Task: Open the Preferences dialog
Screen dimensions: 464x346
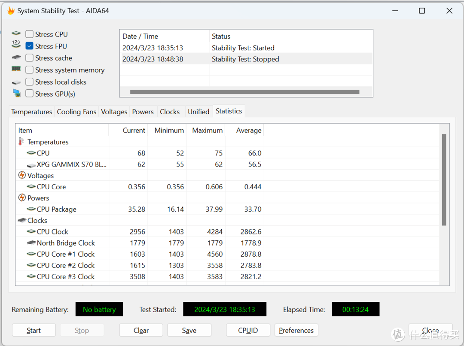Action: [296, 330]
